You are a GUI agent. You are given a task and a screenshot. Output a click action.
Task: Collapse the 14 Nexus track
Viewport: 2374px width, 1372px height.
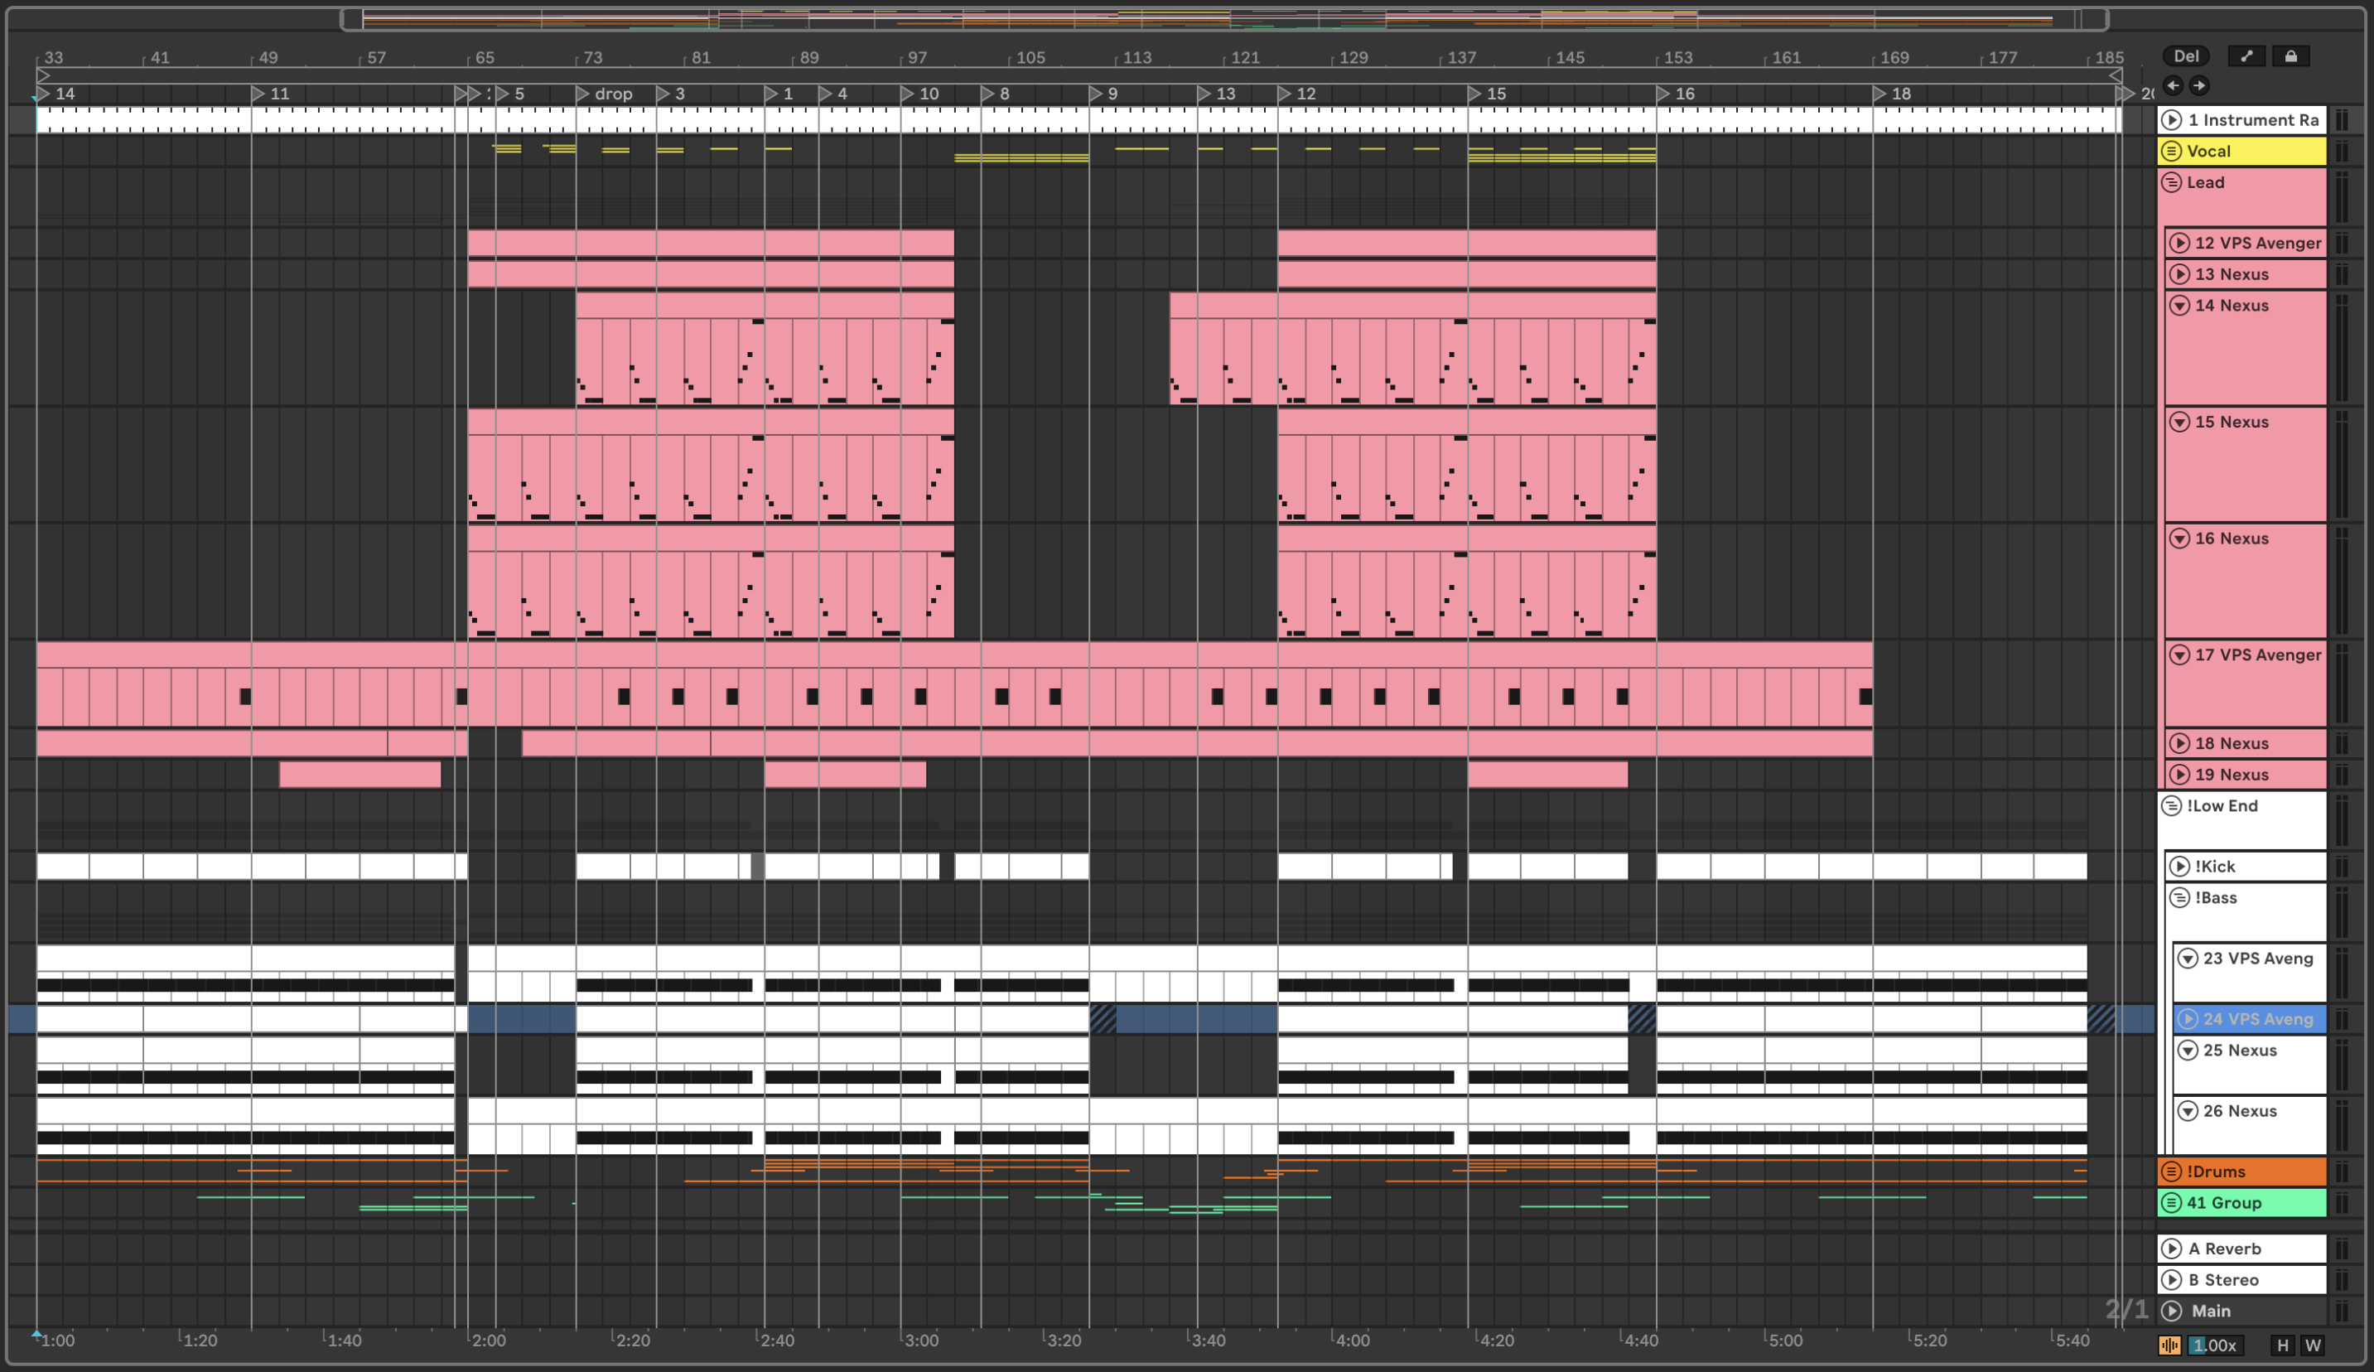point(2179,306)
